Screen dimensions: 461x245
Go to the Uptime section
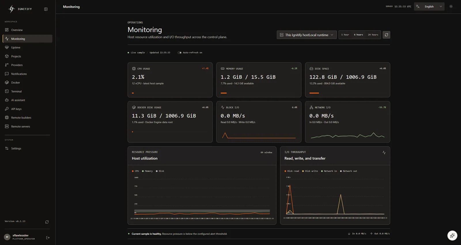27,47
